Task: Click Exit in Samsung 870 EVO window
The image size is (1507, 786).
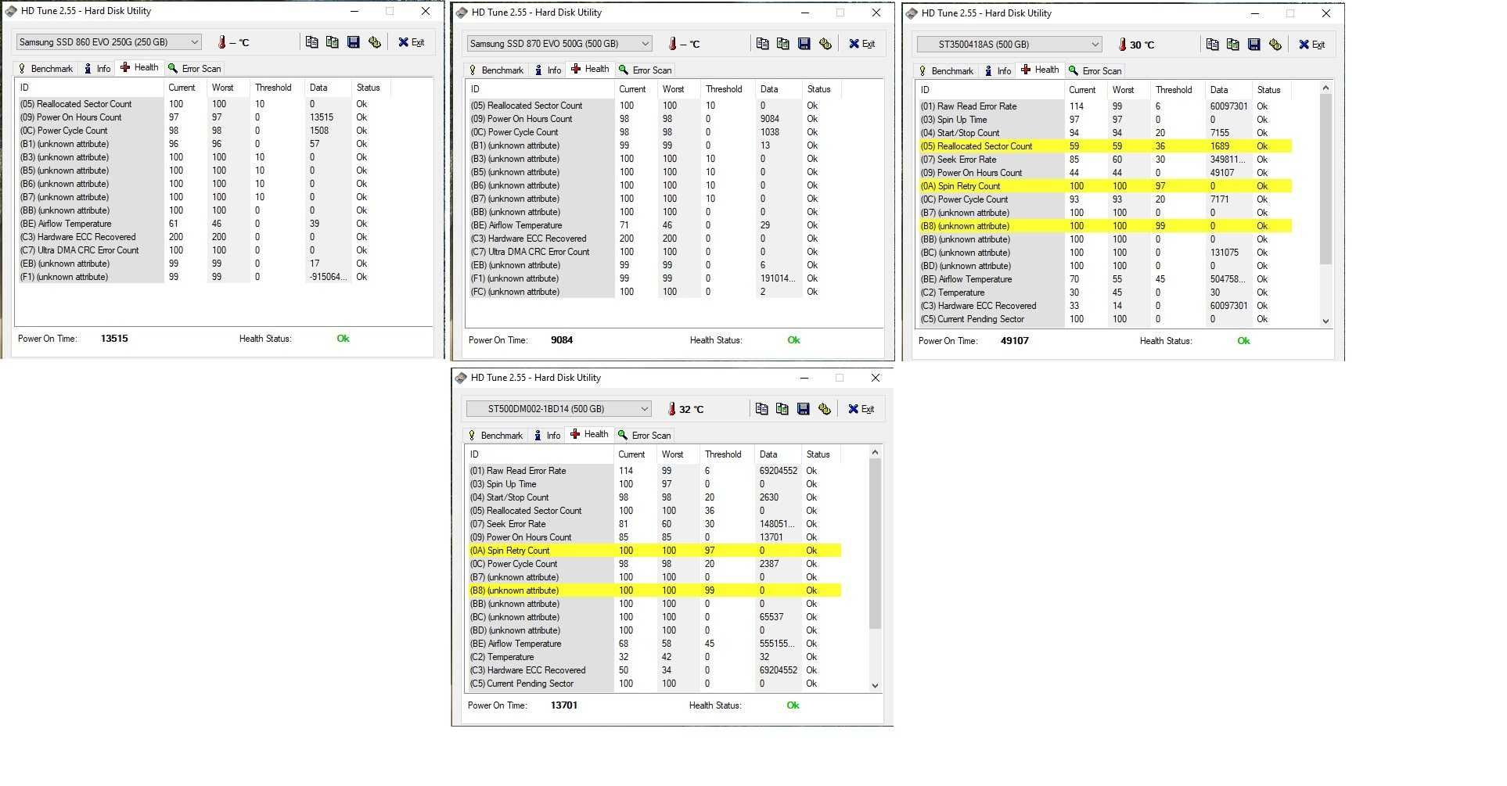Action: pos(862,44)
